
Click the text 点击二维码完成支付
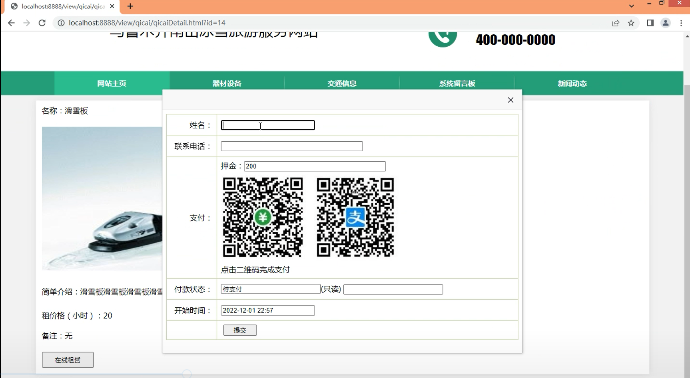point(255,270)
